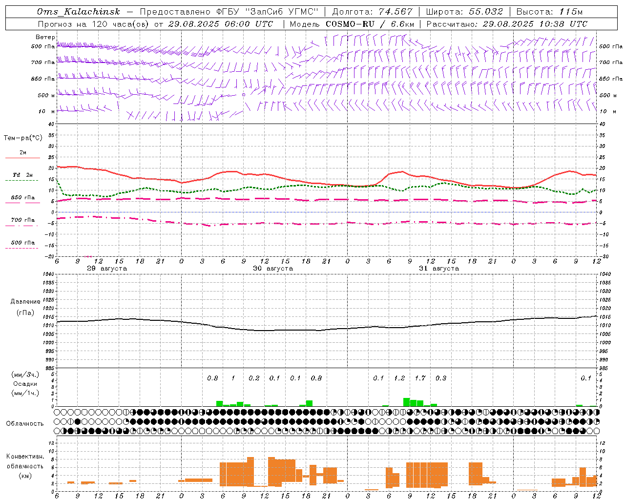Click the (мм/3ч.) precipitation unit label
The image size is (625, 500).
coord(25,375)
